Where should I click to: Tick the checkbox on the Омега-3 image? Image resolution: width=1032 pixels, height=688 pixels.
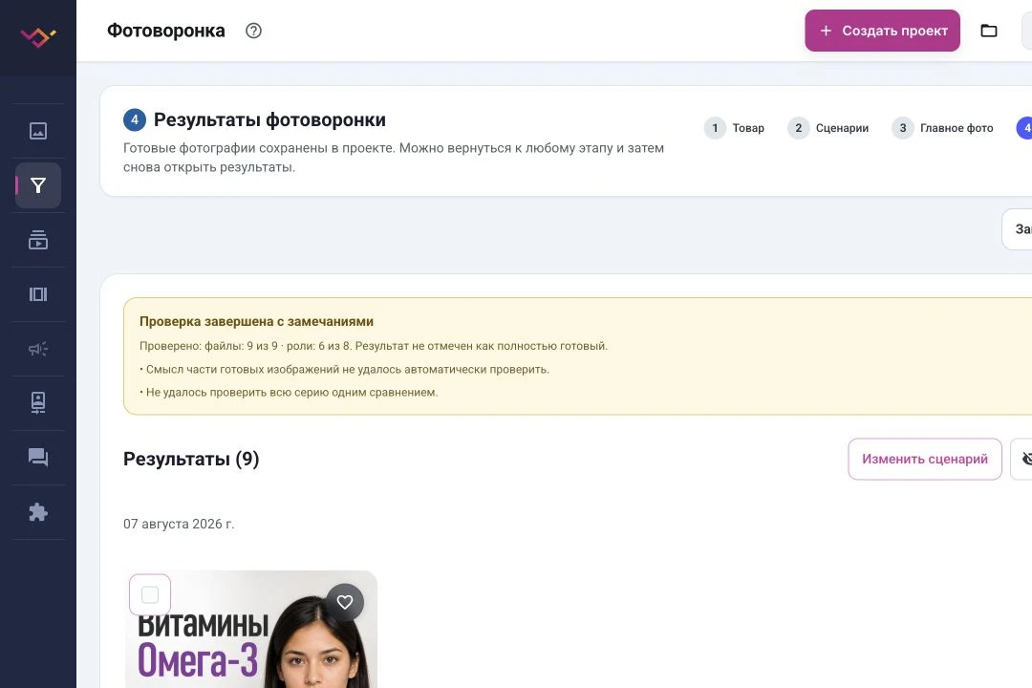coord(150,595)
